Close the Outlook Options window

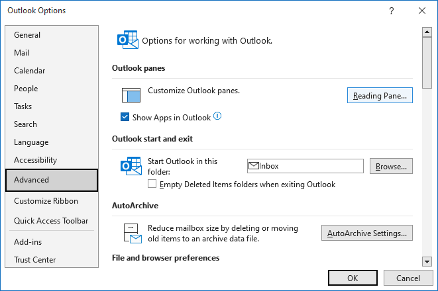422,11
